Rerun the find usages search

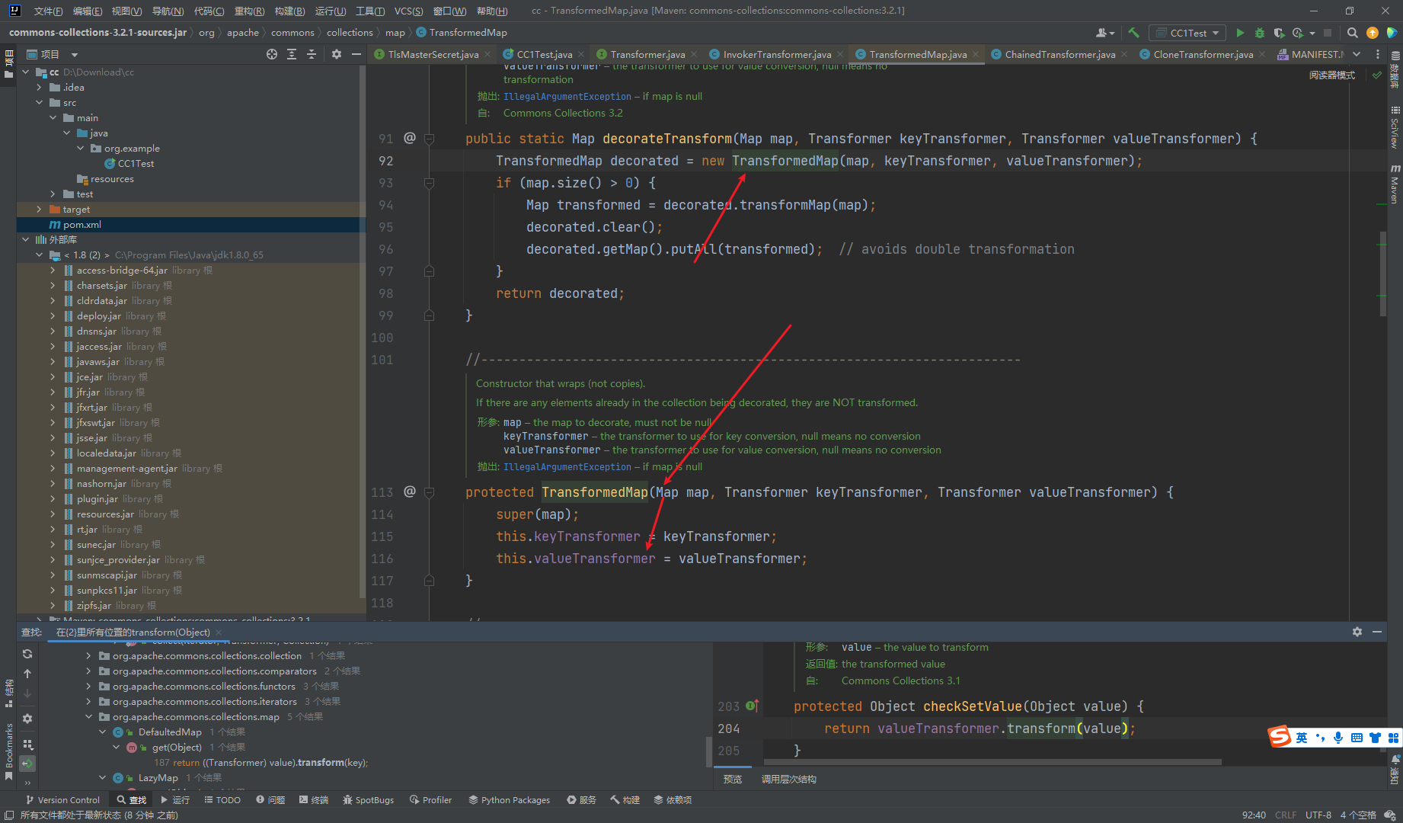27,654
